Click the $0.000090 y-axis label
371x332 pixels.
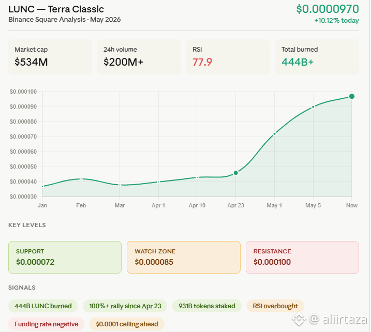coord(23,107)
